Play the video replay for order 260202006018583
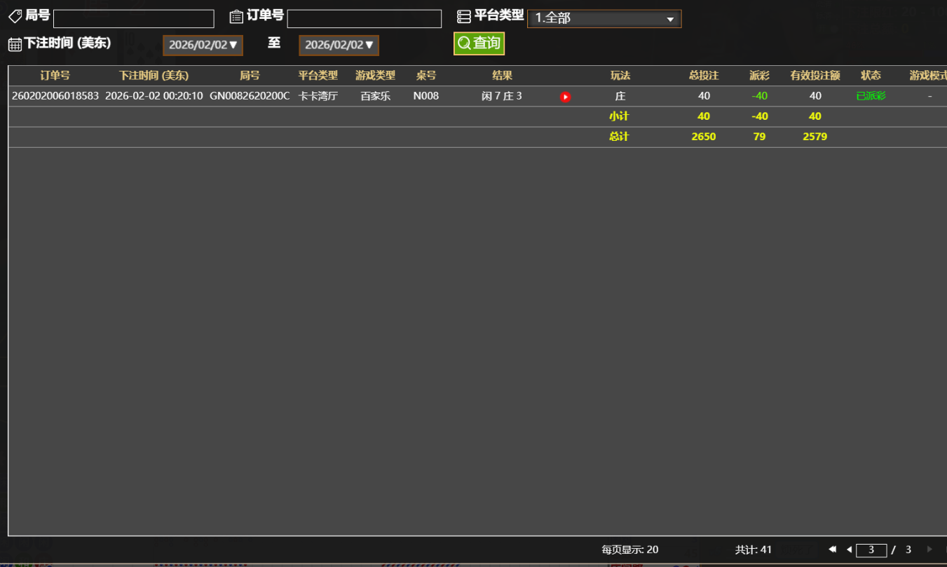Viewport: 947px width, 567px height. point(565,97)
